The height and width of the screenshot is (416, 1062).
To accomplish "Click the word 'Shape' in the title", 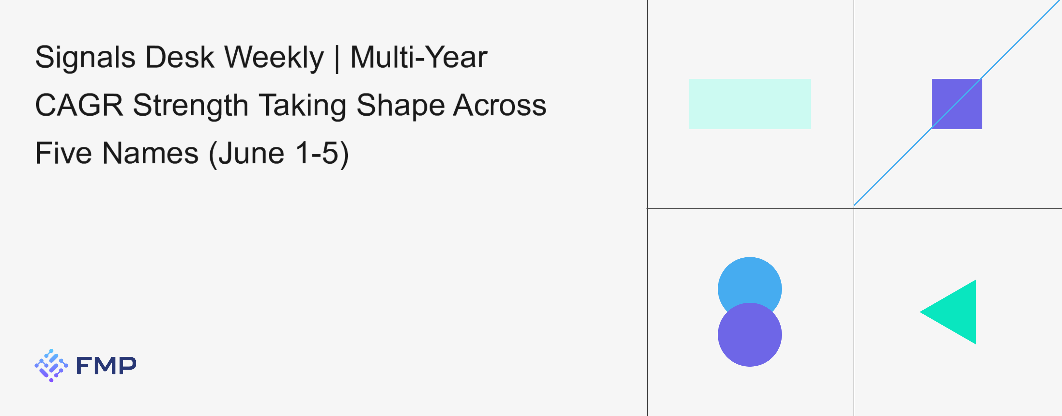I will point(400,105).
